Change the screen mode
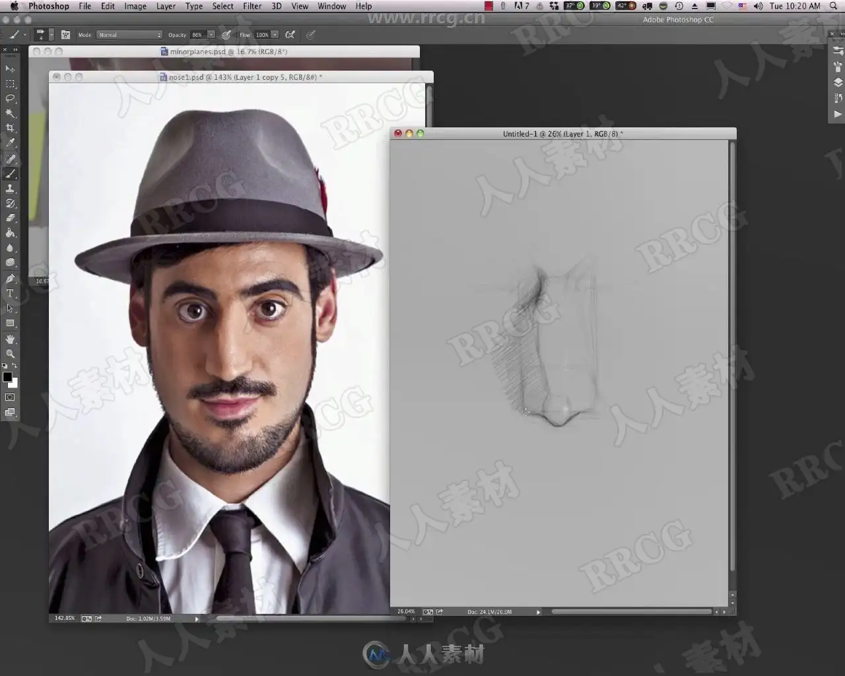 coord(10,413)
